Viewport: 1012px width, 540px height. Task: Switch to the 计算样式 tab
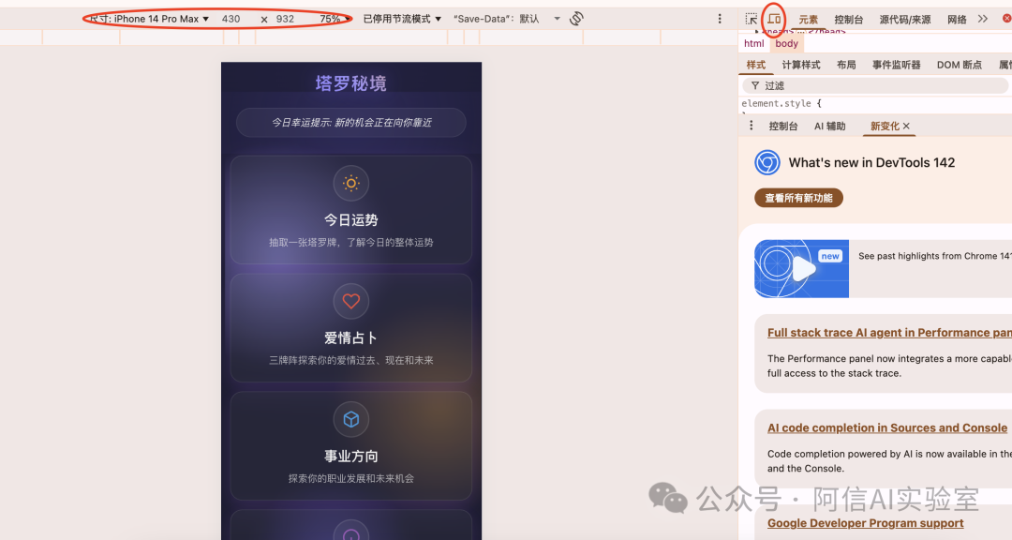(800, 64)
